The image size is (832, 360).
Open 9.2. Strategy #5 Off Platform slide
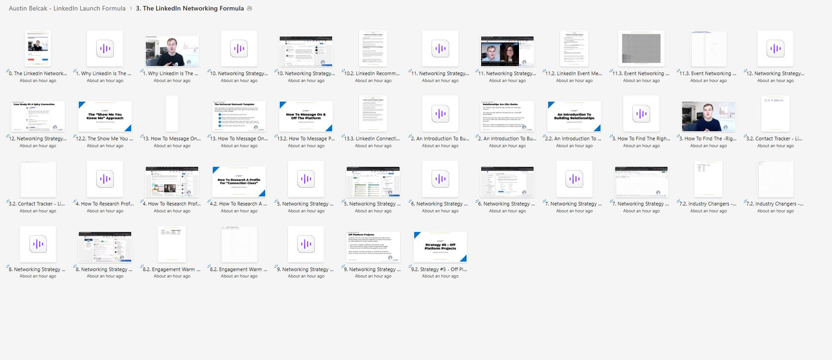440,247
